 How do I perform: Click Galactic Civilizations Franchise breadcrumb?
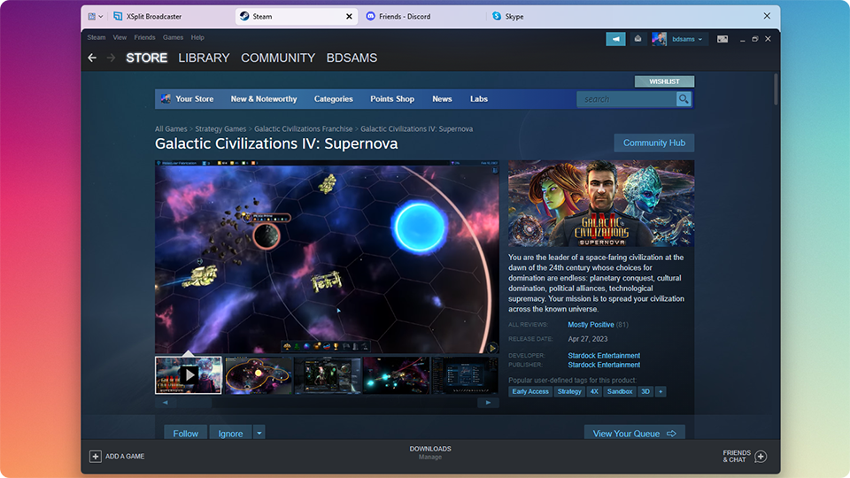304,129
